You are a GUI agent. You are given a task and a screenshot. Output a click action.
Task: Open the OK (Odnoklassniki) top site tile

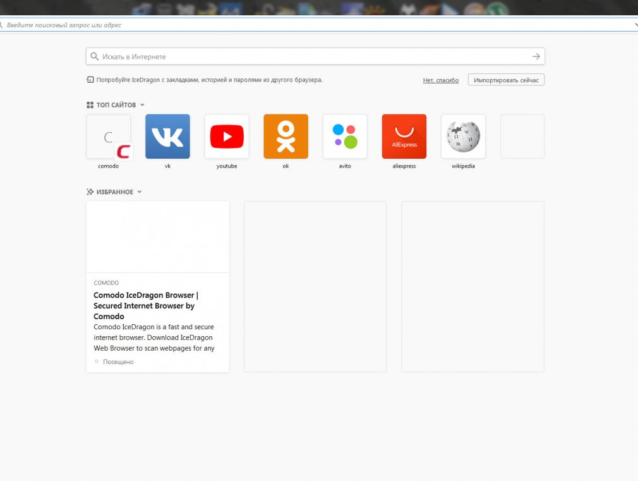coord(286,137)
